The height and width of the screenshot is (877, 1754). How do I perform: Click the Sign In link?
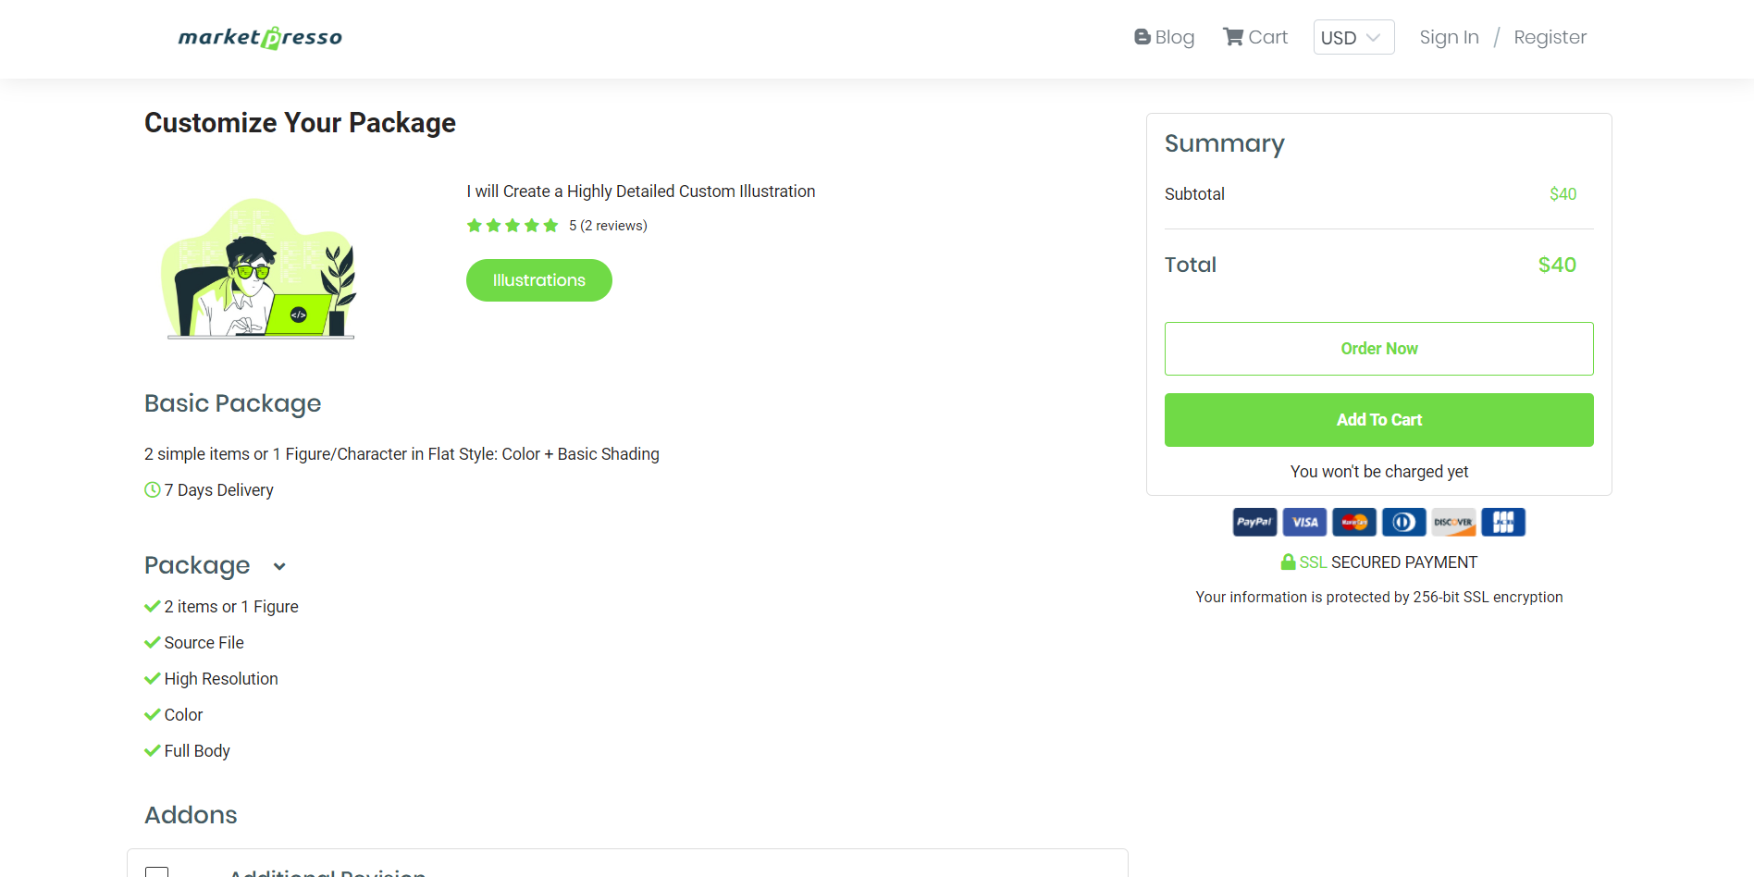[x=1449, y=37]
